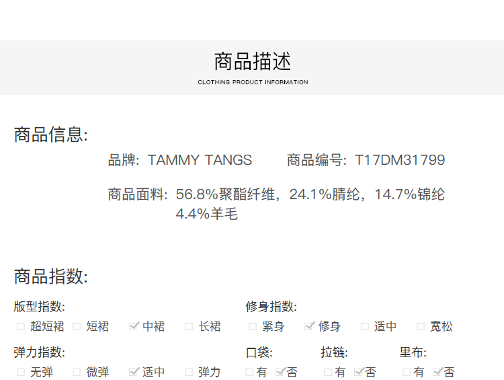Uncheck 否 under 口袋

pos(280,372)
